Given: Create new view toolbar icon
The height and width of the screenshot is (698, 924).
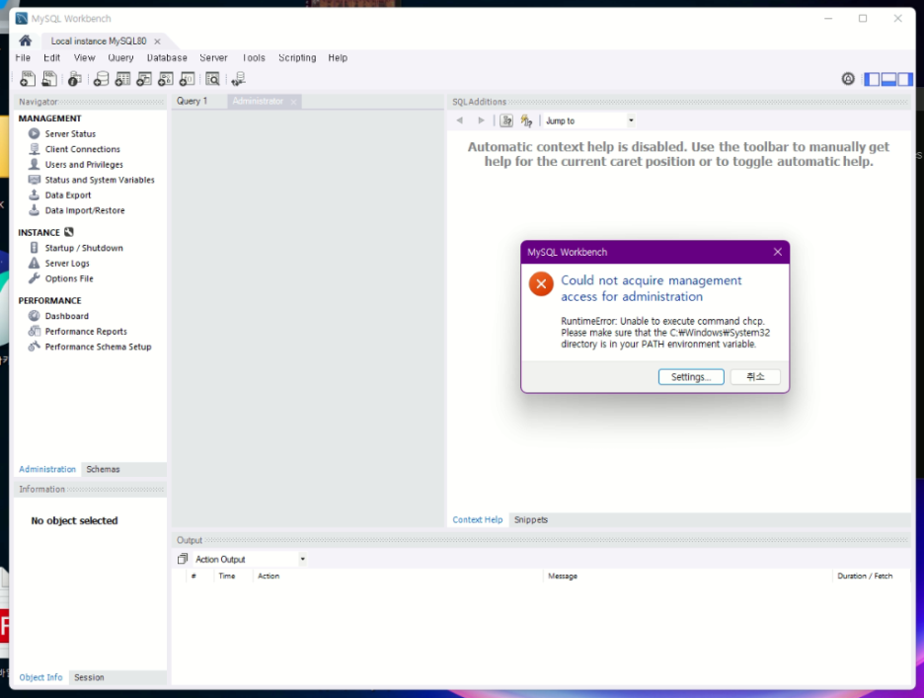Looking at the screenshot, I should (x=144, y=78).
